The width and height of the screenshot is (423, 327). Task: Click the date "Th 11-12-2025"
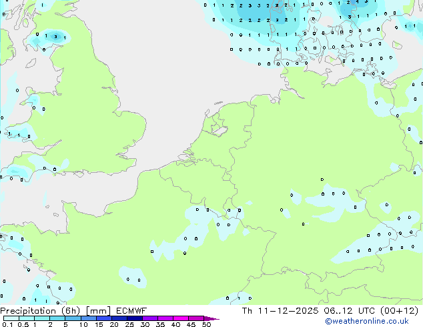pyautogui.click(x=280, y=311)
